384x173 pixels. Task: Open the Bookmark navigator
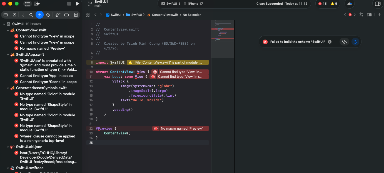[x=23, y=15]
